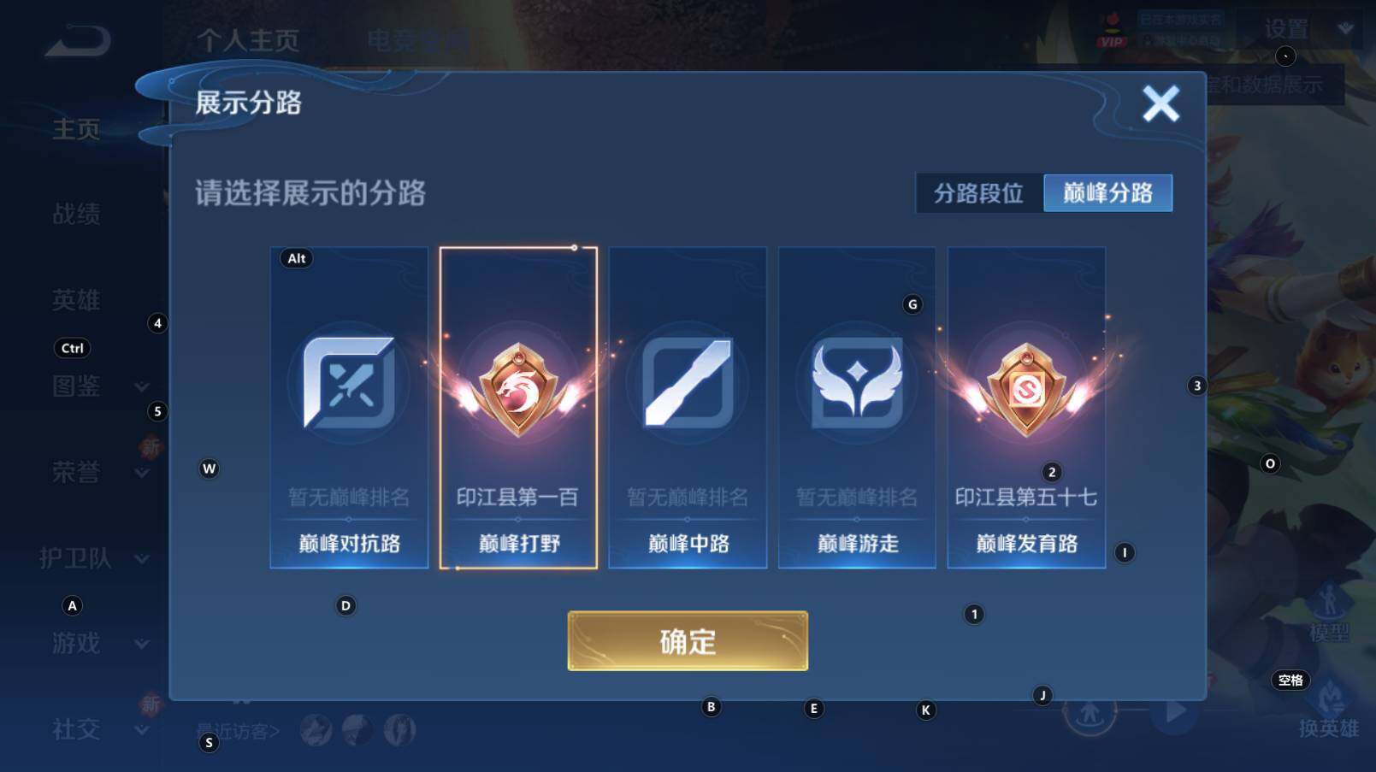Expand the 荣誉 sidebar section
The image size is (1376, 772).
pos(142,473)
